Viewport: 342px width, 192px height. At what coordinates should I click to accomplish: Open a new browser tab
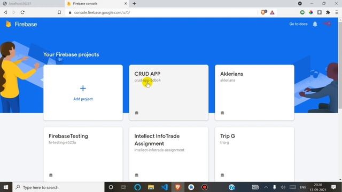(x=134, y=4)
